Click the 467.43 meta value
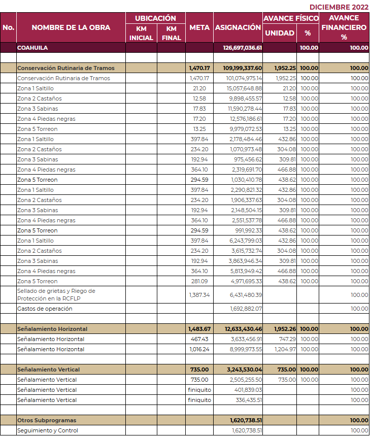 click(x=199, y=339)
